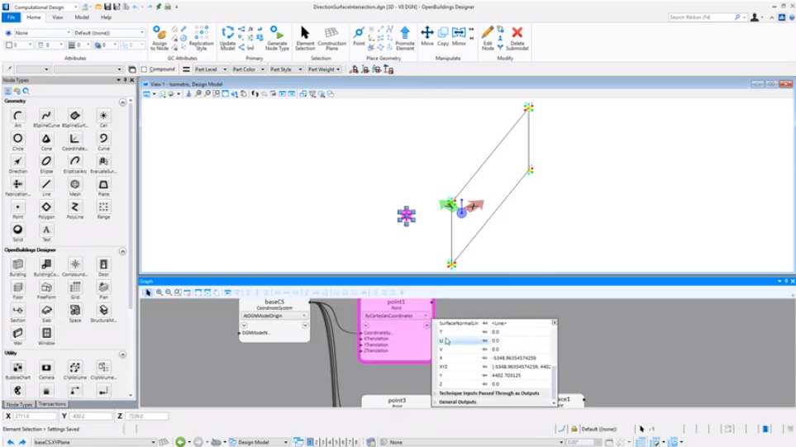Pick the Cone node type
Screen dimensions: 796x447
pos(46,140)
